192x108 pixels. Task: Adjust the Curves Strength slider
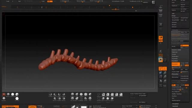[180, 89]
